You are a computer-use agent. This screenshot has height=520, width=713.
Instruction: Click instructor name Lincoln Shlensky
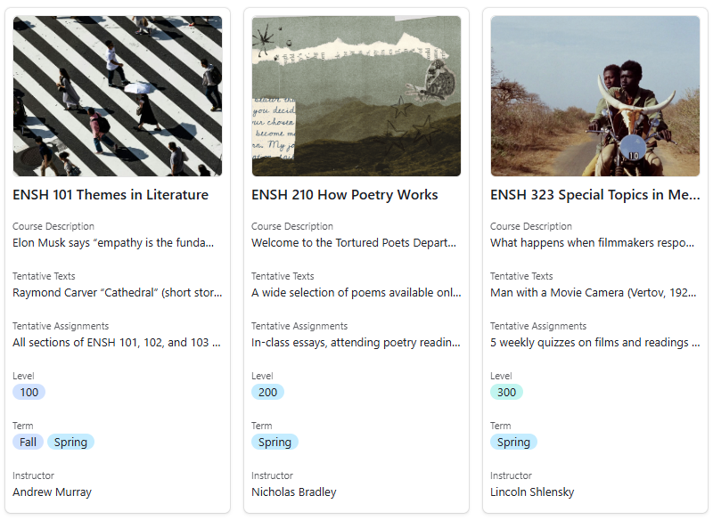tap(532, 492)
